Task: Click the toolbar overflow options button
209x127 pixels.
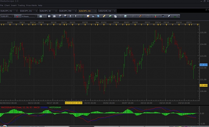Action: coord(179,16)
